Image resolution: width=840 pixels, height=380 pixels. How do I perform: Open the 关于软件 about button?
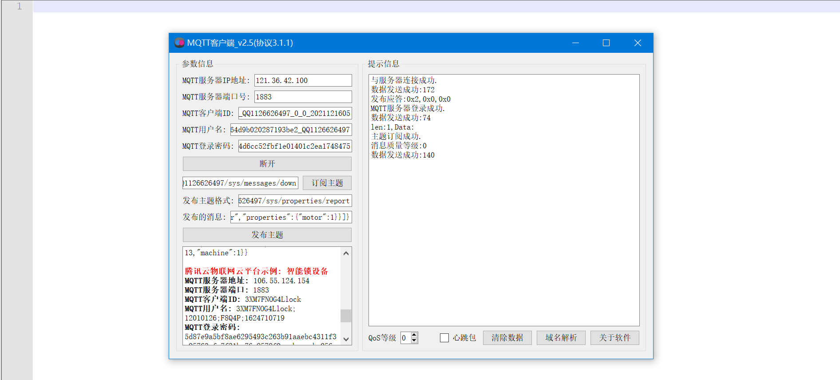[x=615, y=338]
